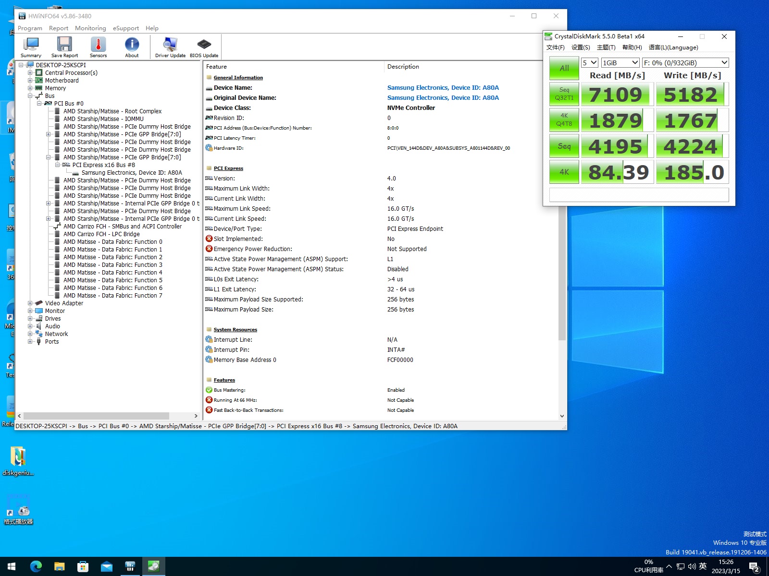Open the Help menu in HWiNFO64
769x576 pixels.
[x=152, y=28]
